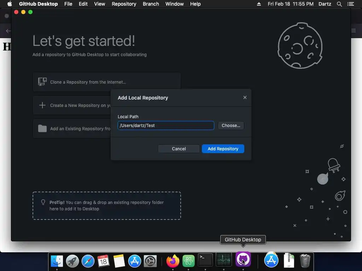
Task: Open Safari from the Dock
Action: (88, 261)
